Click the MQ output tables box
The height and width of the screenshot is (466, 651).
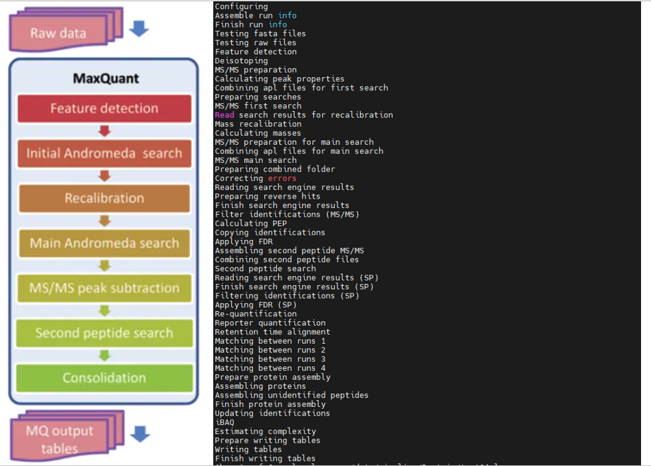click(x=67, y=436)
